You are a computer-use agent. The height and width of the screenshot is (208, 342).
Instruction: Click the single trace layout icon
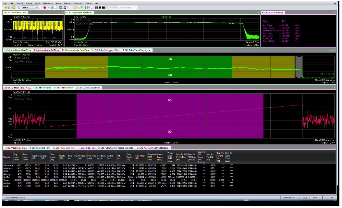coord(61,7)
